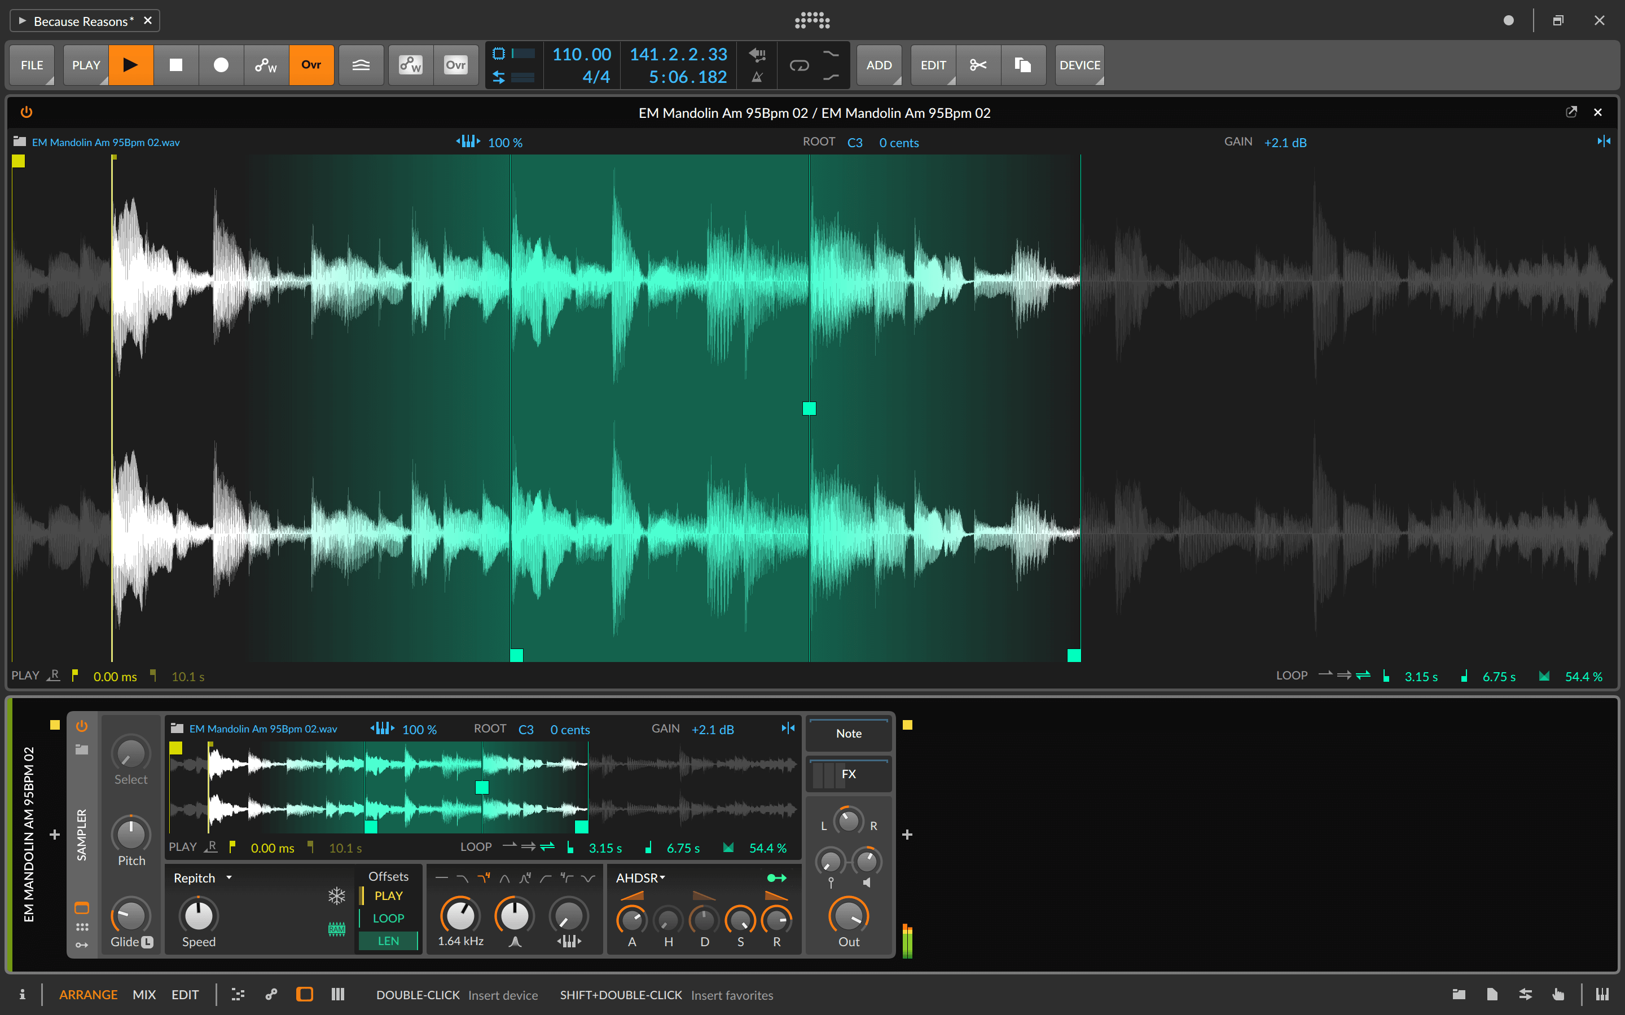
Task: Toggle the Ovr overdub button
Action: tap(311, 65)
